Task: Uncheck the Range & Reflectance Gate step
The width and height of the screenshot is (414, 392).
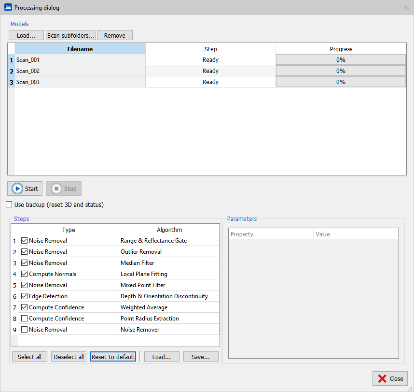Action: point(25,241)
